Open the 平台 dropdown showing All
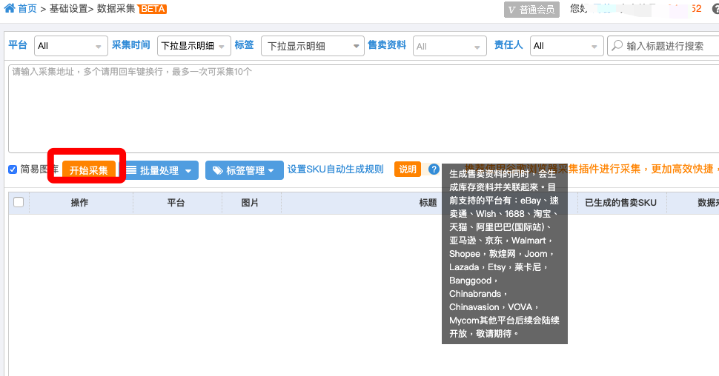 71,46
